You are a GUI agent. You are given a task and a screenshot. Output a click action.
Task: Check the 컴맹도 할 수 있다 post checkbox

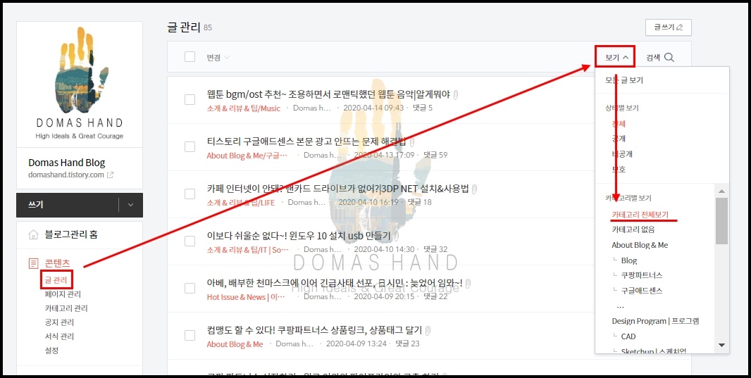[190, 336]
